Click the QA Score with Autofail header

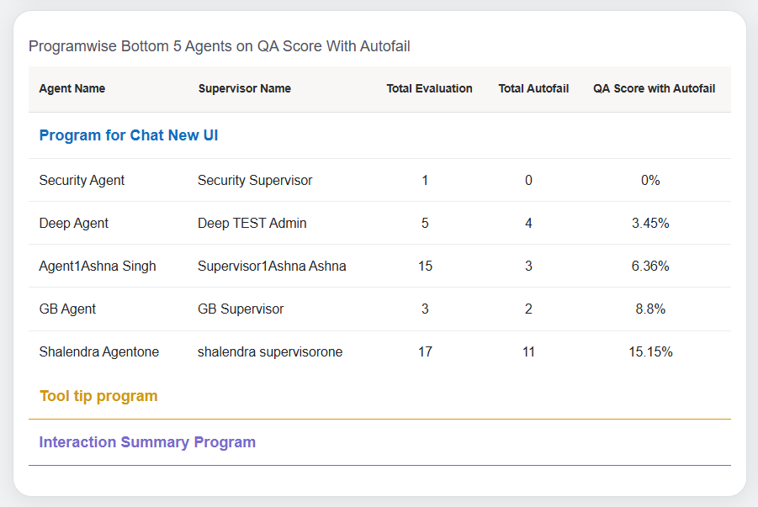(x=654, y=88)
